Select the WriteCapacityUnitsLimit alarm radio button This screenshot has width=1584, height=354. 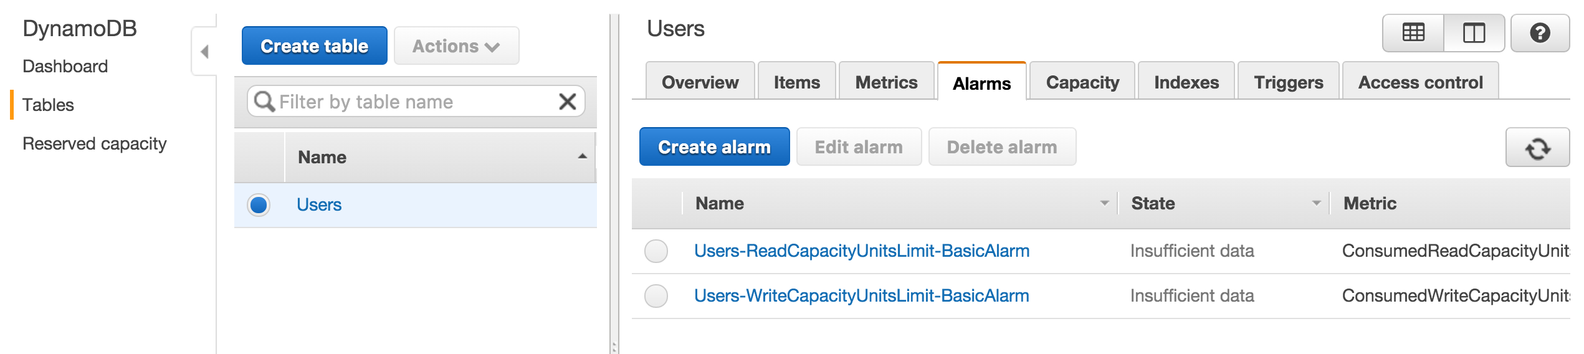point(656,296)
